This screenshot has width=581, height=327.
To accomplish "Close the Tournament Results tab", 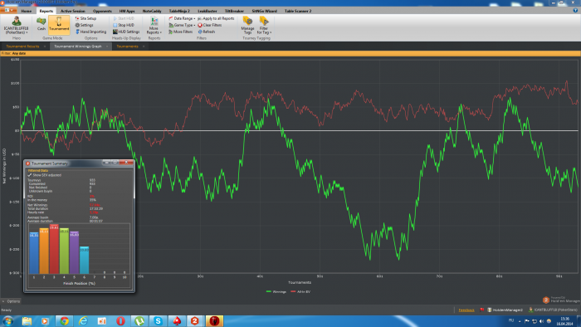I will point(45,46).
